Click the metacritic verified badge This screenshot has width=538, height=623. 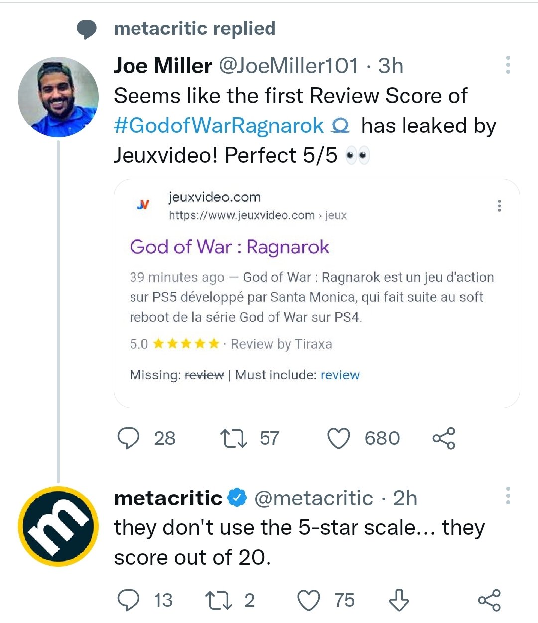point(237,498)
